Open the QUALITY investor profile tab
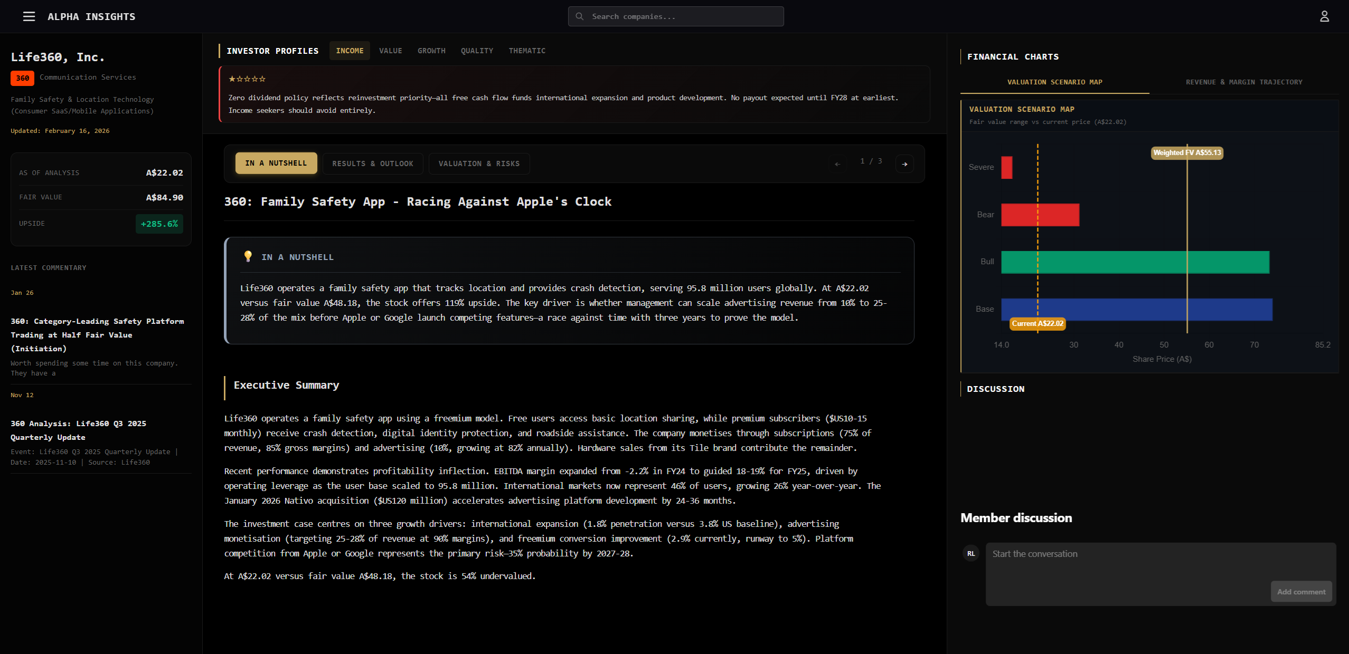Image resolution: width=1349 pixels, height=654 pixels. pyautogui.click(x=476, y=51)
